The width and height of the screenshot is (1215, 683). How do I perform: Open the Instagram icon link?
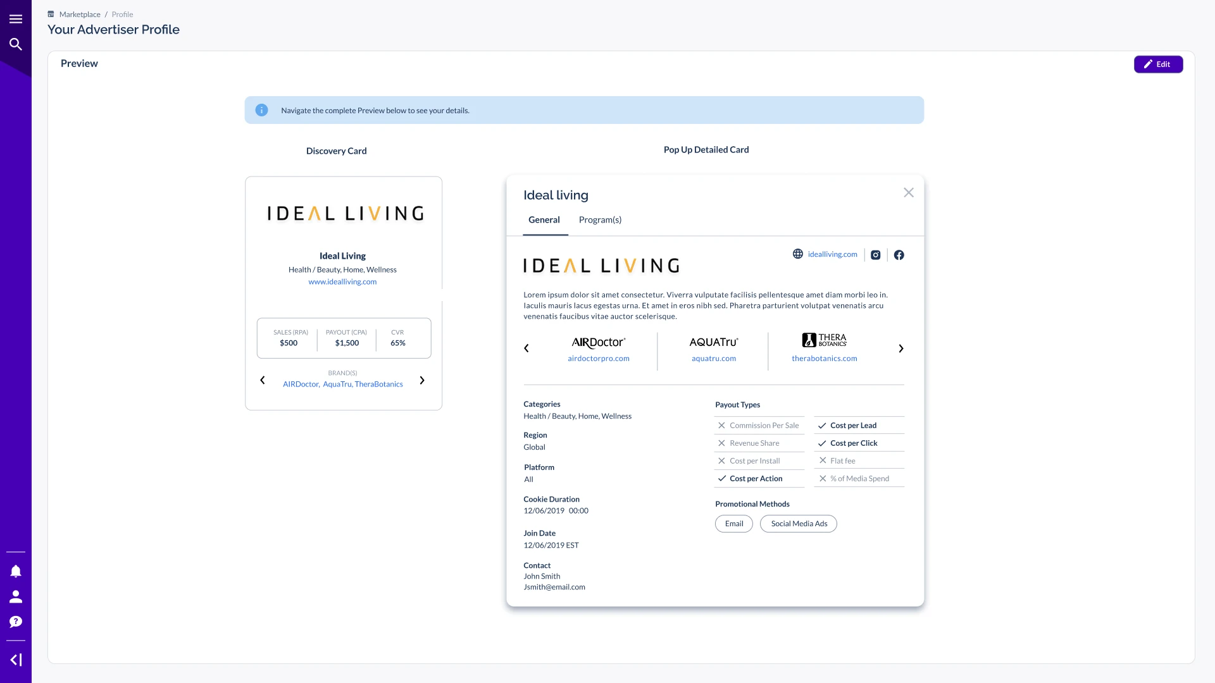(876, 255)
